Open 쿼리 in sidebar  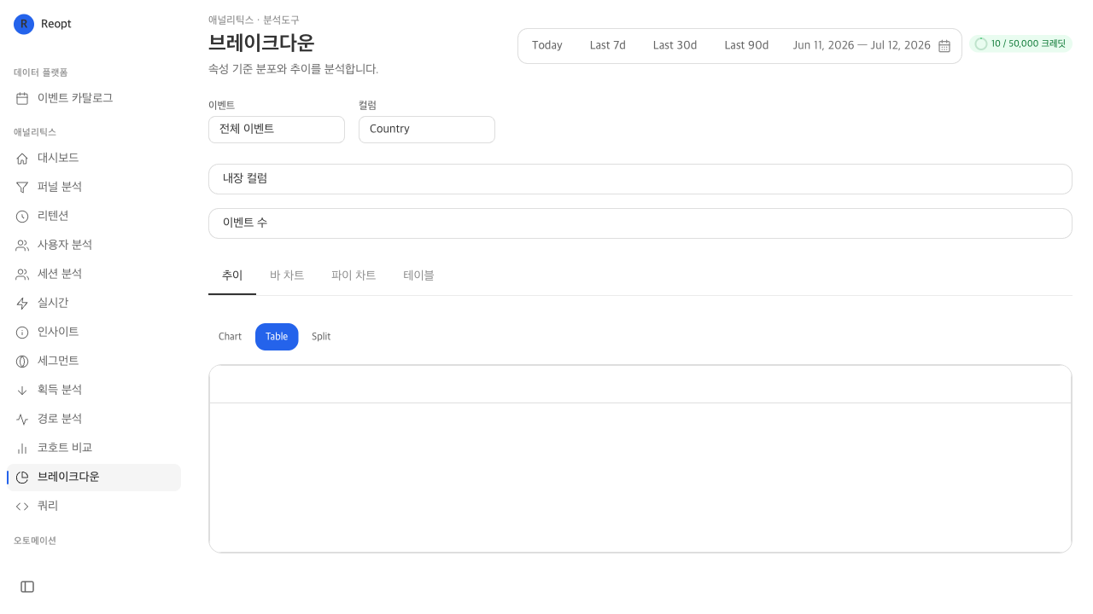(93, 507)
